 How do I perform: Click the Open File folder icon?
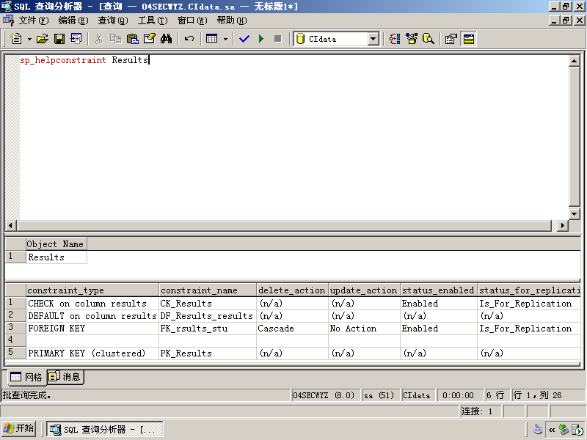[43, 39]
